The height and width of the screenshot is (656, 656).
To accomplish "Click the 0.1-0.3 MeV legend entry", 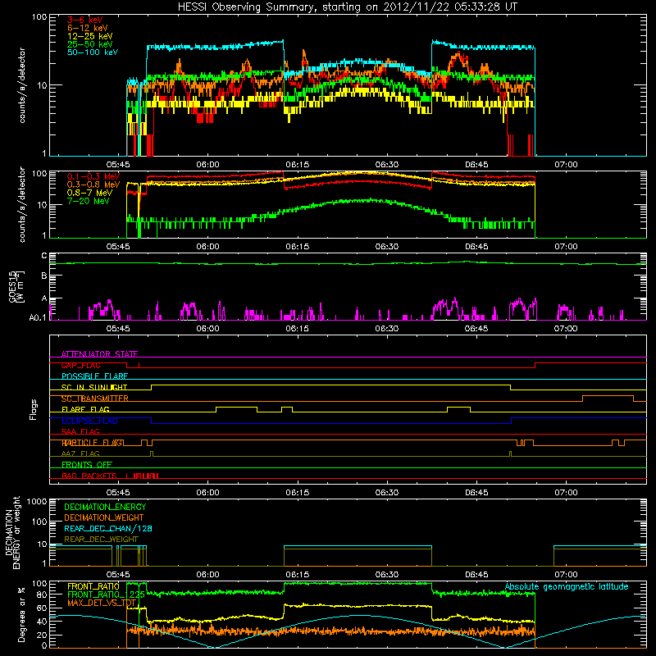I will (93, 176).
